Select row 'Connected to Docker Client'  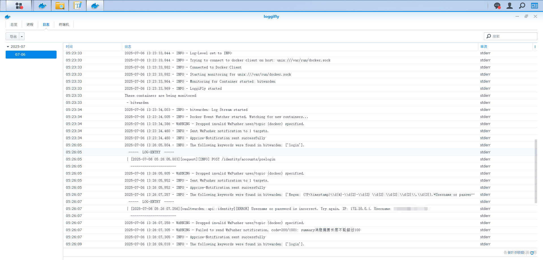[x=300, y=67]
